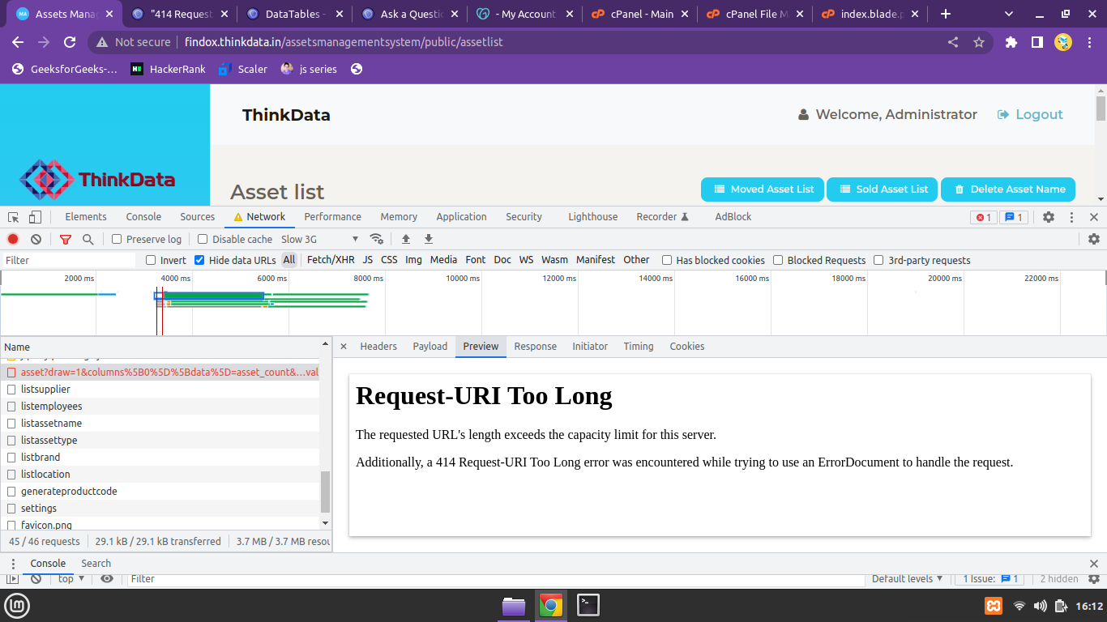Viewport: 1107px width, 622px height.
Task: Open the Elements panel
Action: pos(85,216)
